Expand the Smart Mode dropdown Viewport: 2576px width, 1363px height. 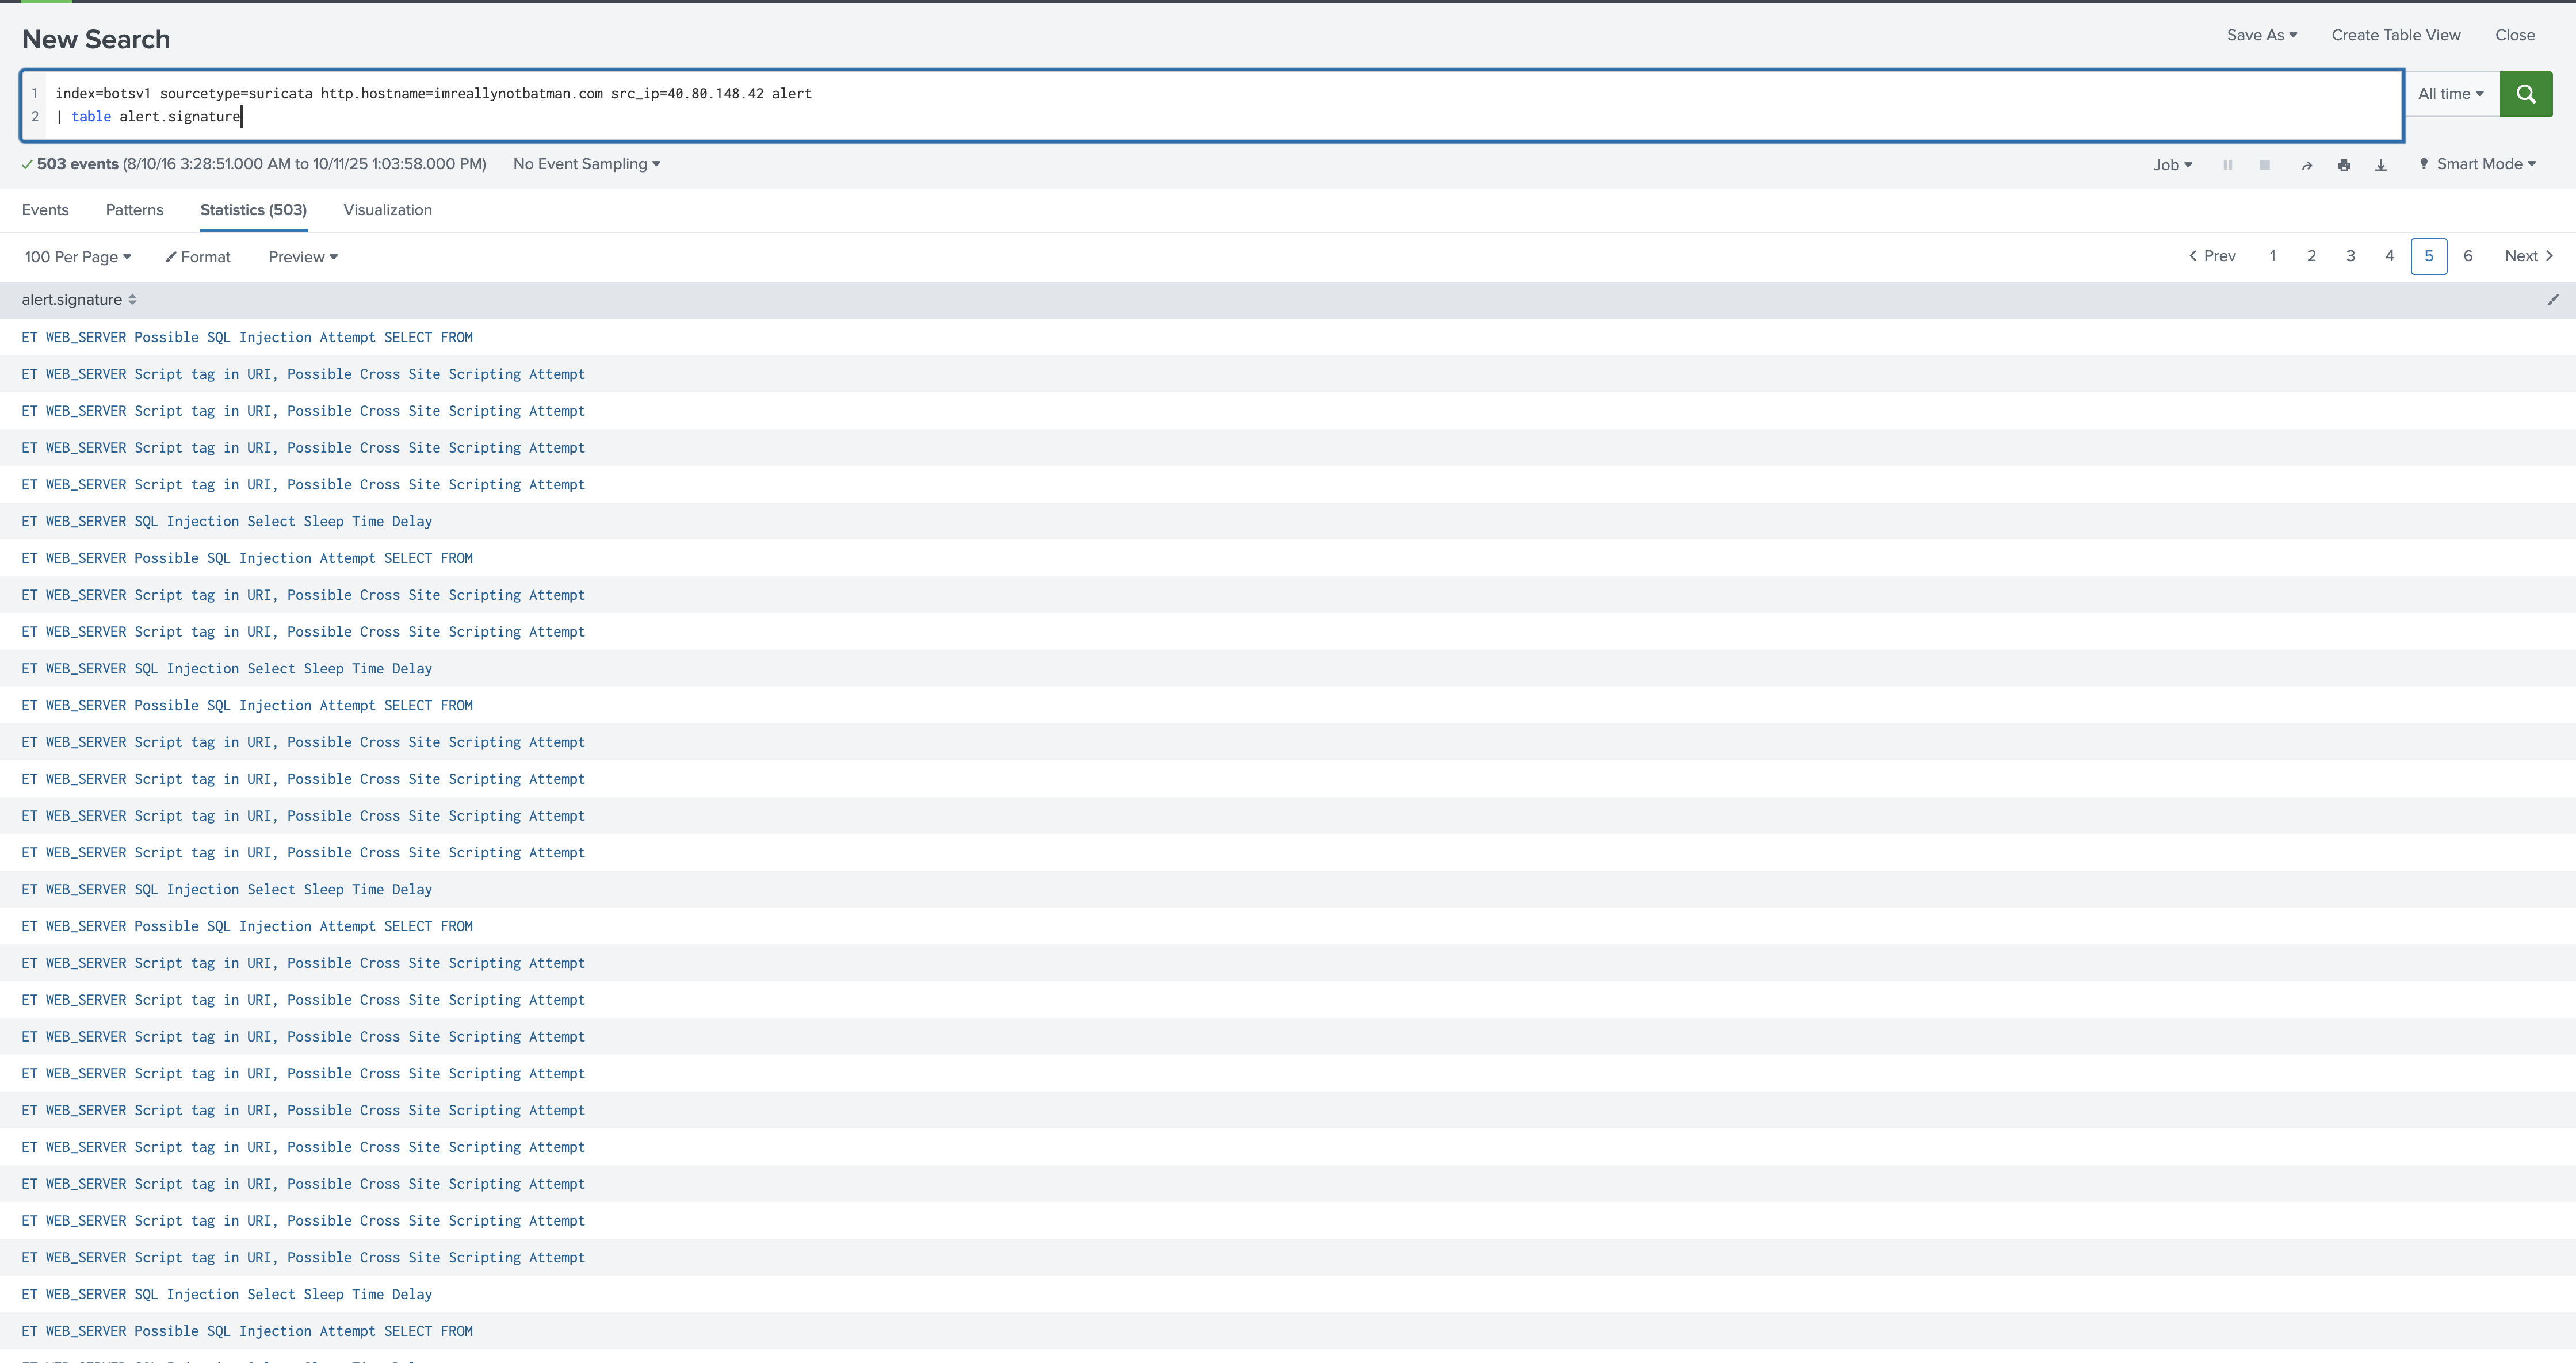click(2477, 164)
